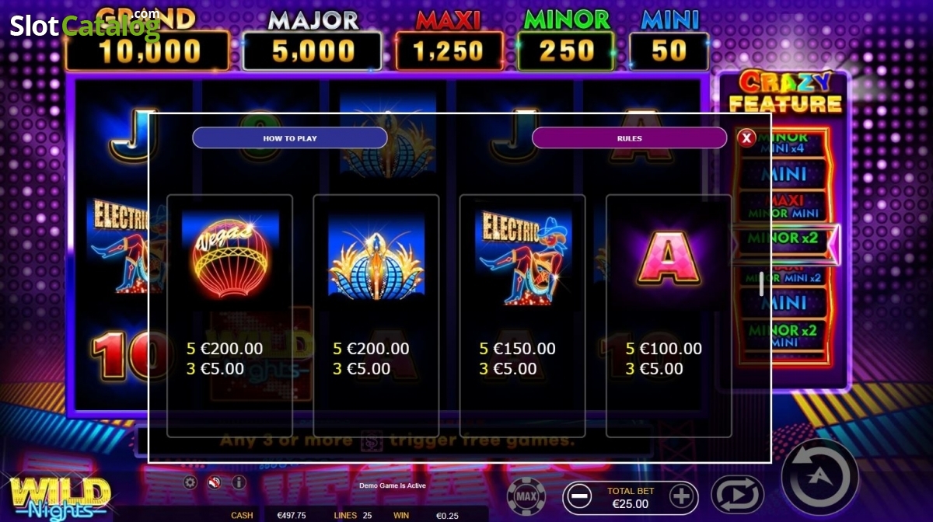This screenshot has width=933, height=522.
Task: Click the MINI 50 jackpot display
Action: pos(669,40)
